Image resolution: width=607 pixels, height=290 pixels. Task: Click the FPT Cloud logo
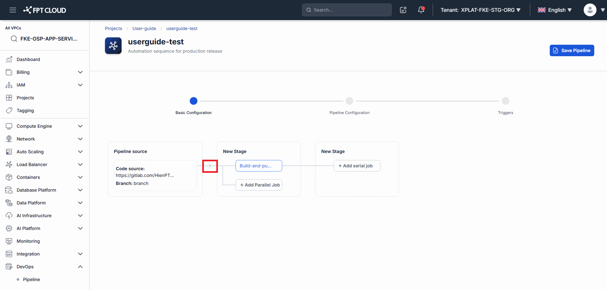[x=44, y=10]
